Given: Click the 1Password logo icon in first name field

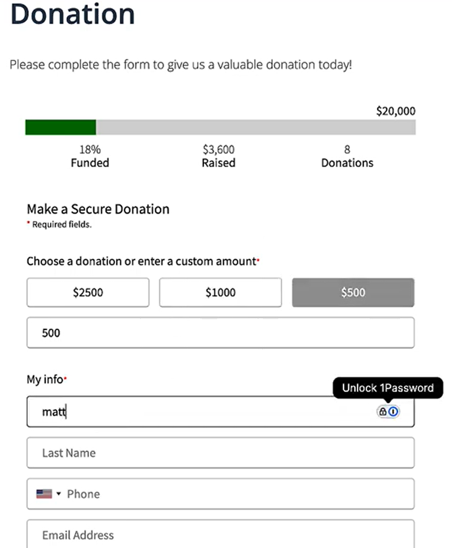Looking at the screenshot, I should pyautogui.click(x=394, y=412).
